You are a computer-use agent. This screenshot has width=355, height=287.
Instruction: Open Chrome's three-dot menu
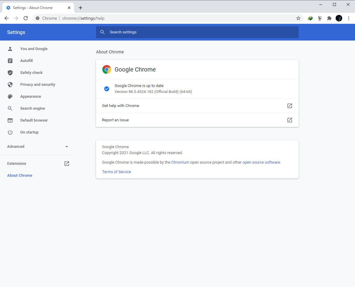[348, 18]
